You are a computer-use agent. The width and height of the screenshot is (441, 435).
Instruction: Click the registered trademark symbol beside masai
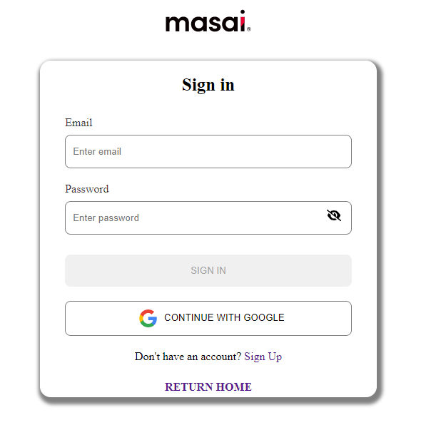coord(249,29)
